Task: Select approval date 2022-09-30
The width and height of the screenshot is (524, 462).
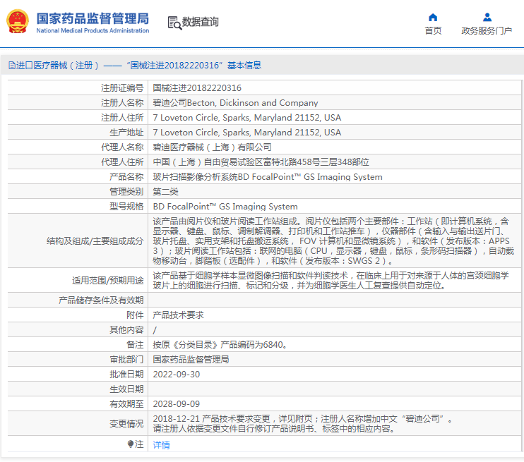Action: tap(177, 375)
